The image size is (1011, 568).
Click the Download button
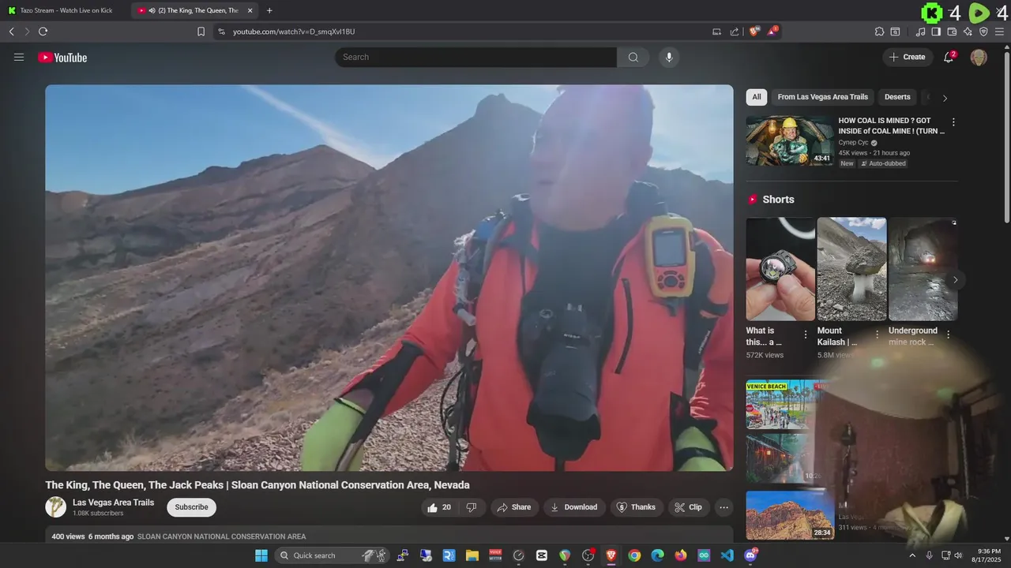coord(574,507)
